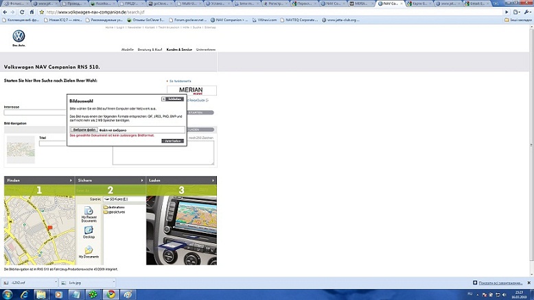Click the choose file button in dialog
The width and height of the screenshot is (534, 300).
(84, 129)
